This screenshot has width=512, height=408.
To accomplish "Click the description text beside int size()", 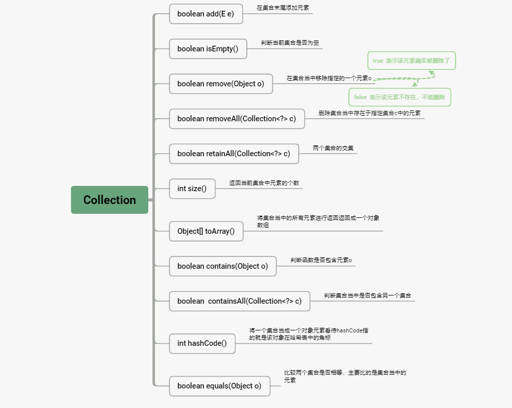I will pos(264,183).
